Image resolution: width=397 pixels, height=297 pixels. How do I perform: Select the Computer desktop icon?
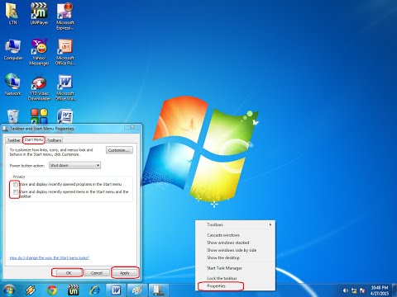pos(13,49)
